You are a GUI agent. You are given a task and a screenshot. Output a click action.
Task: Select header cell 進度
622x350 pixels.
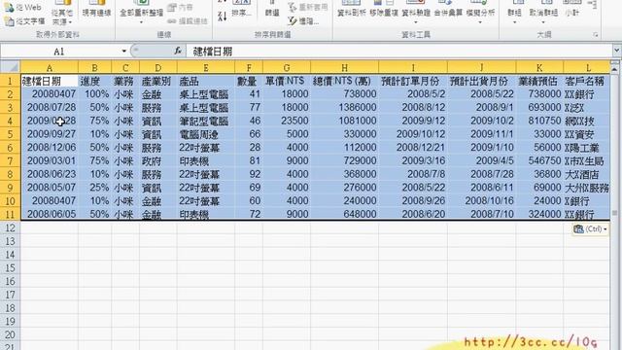[95, 81]
